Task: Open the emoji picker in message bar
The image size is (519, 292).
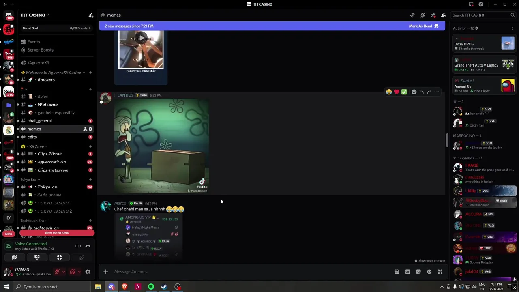Action: coord(429,272)
